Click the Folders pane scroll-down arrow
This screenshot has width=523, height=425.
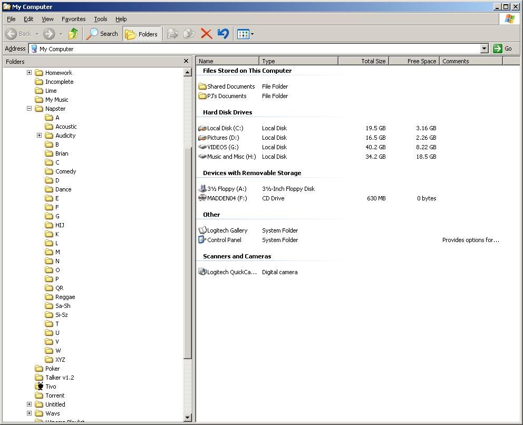[188, 417]
